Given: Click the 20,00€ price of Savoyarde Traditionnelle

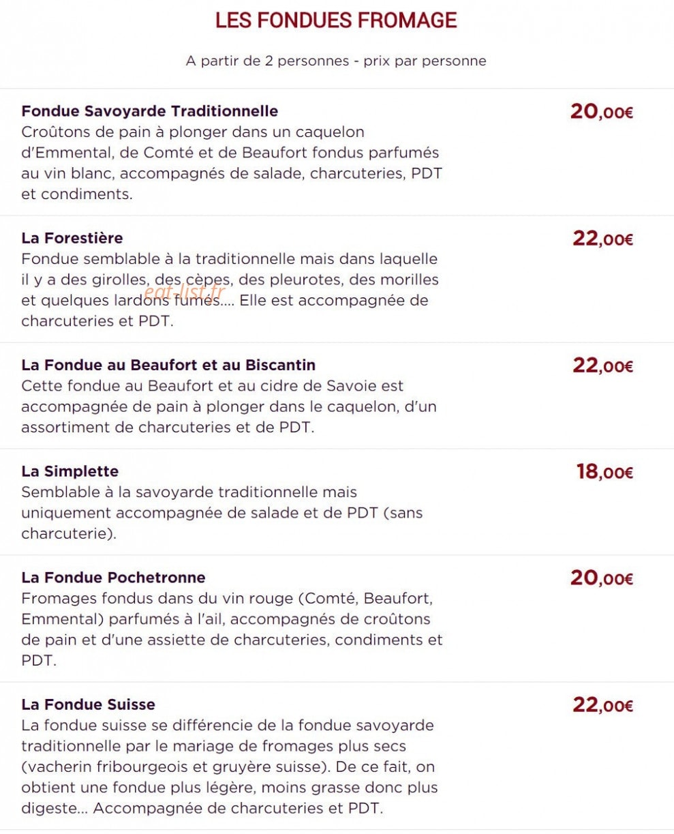Looking at the screenshot, I should (602, 111).
